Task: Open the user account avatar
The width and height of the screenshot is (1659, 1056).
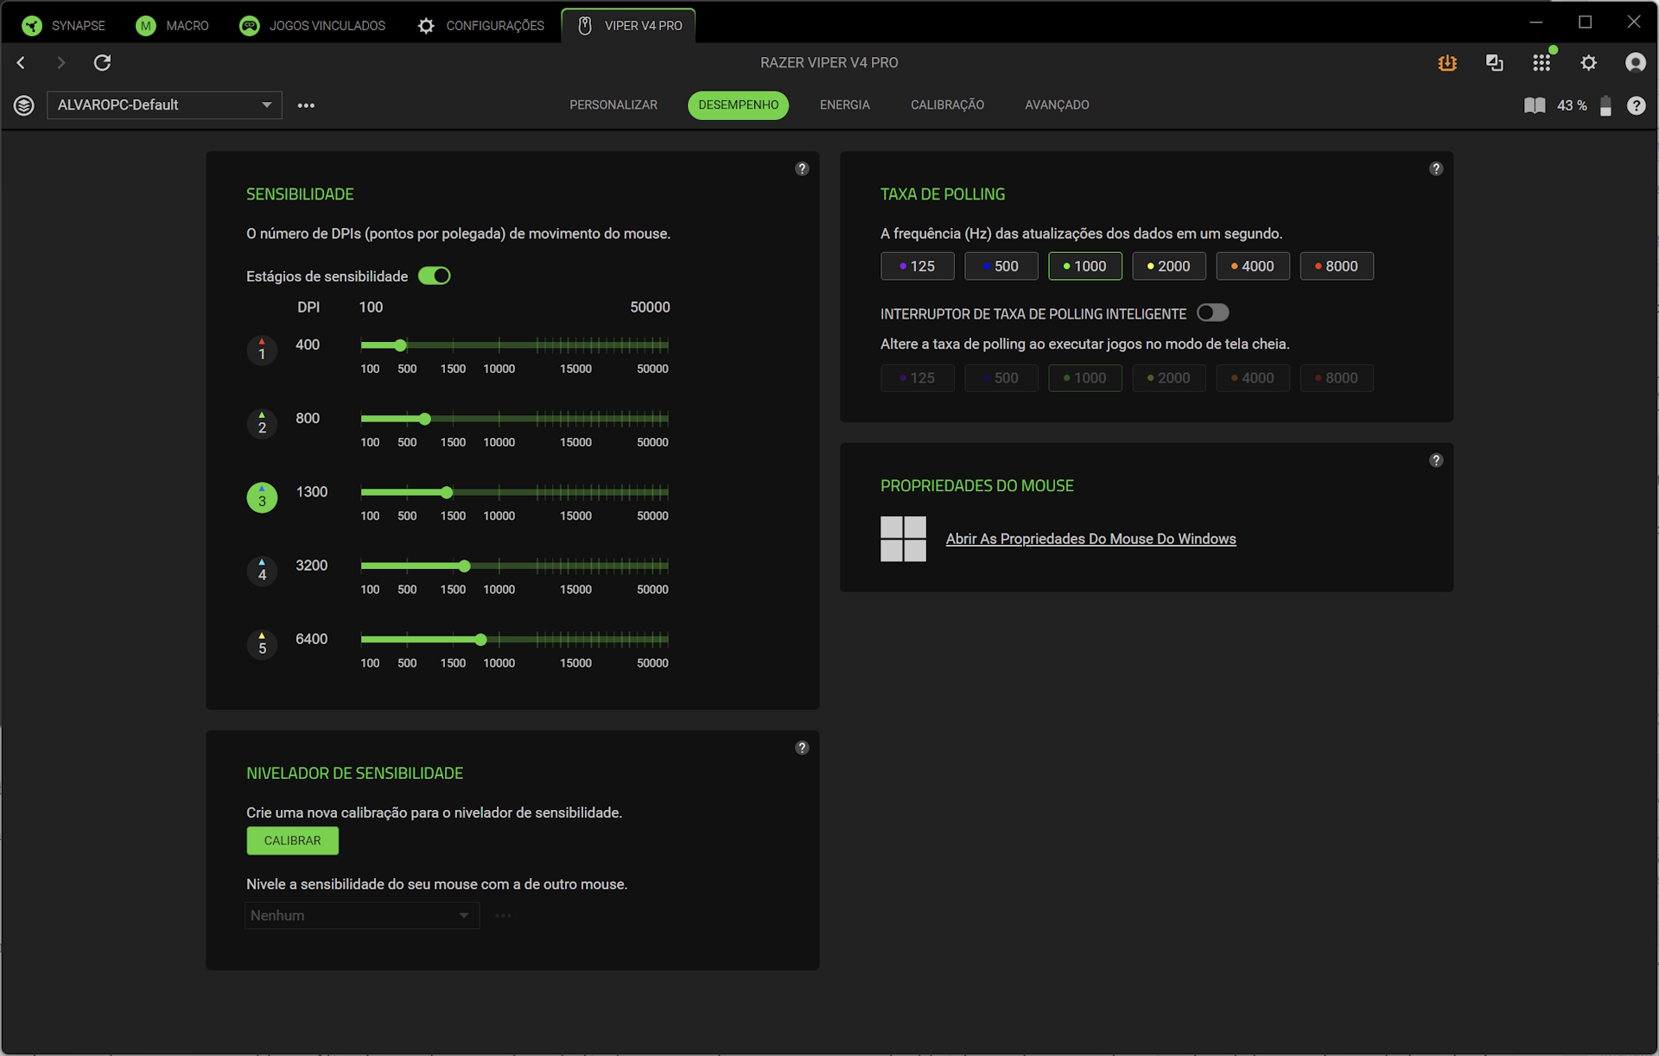Action: click(1635, 62)
